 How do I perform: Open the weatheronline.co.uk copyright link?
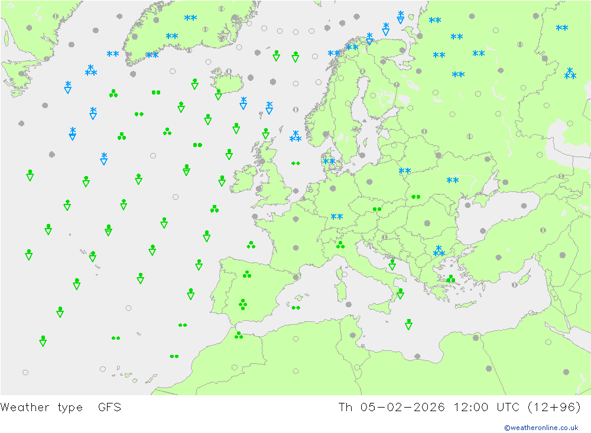tap(541, 428)
